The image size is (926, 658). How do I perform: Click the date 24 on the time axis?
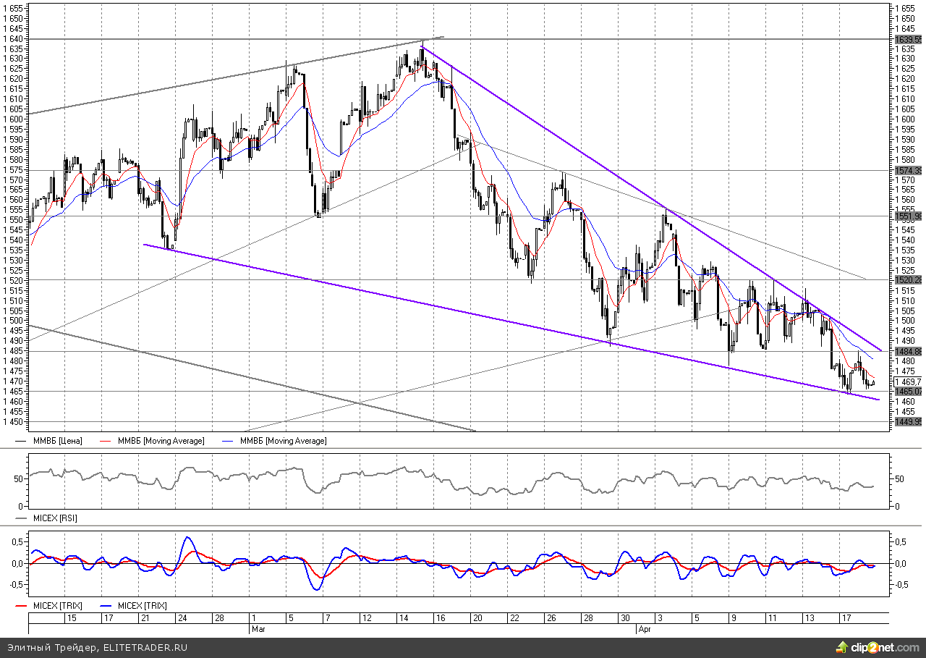pyautogui.click(x=181, y=618)
